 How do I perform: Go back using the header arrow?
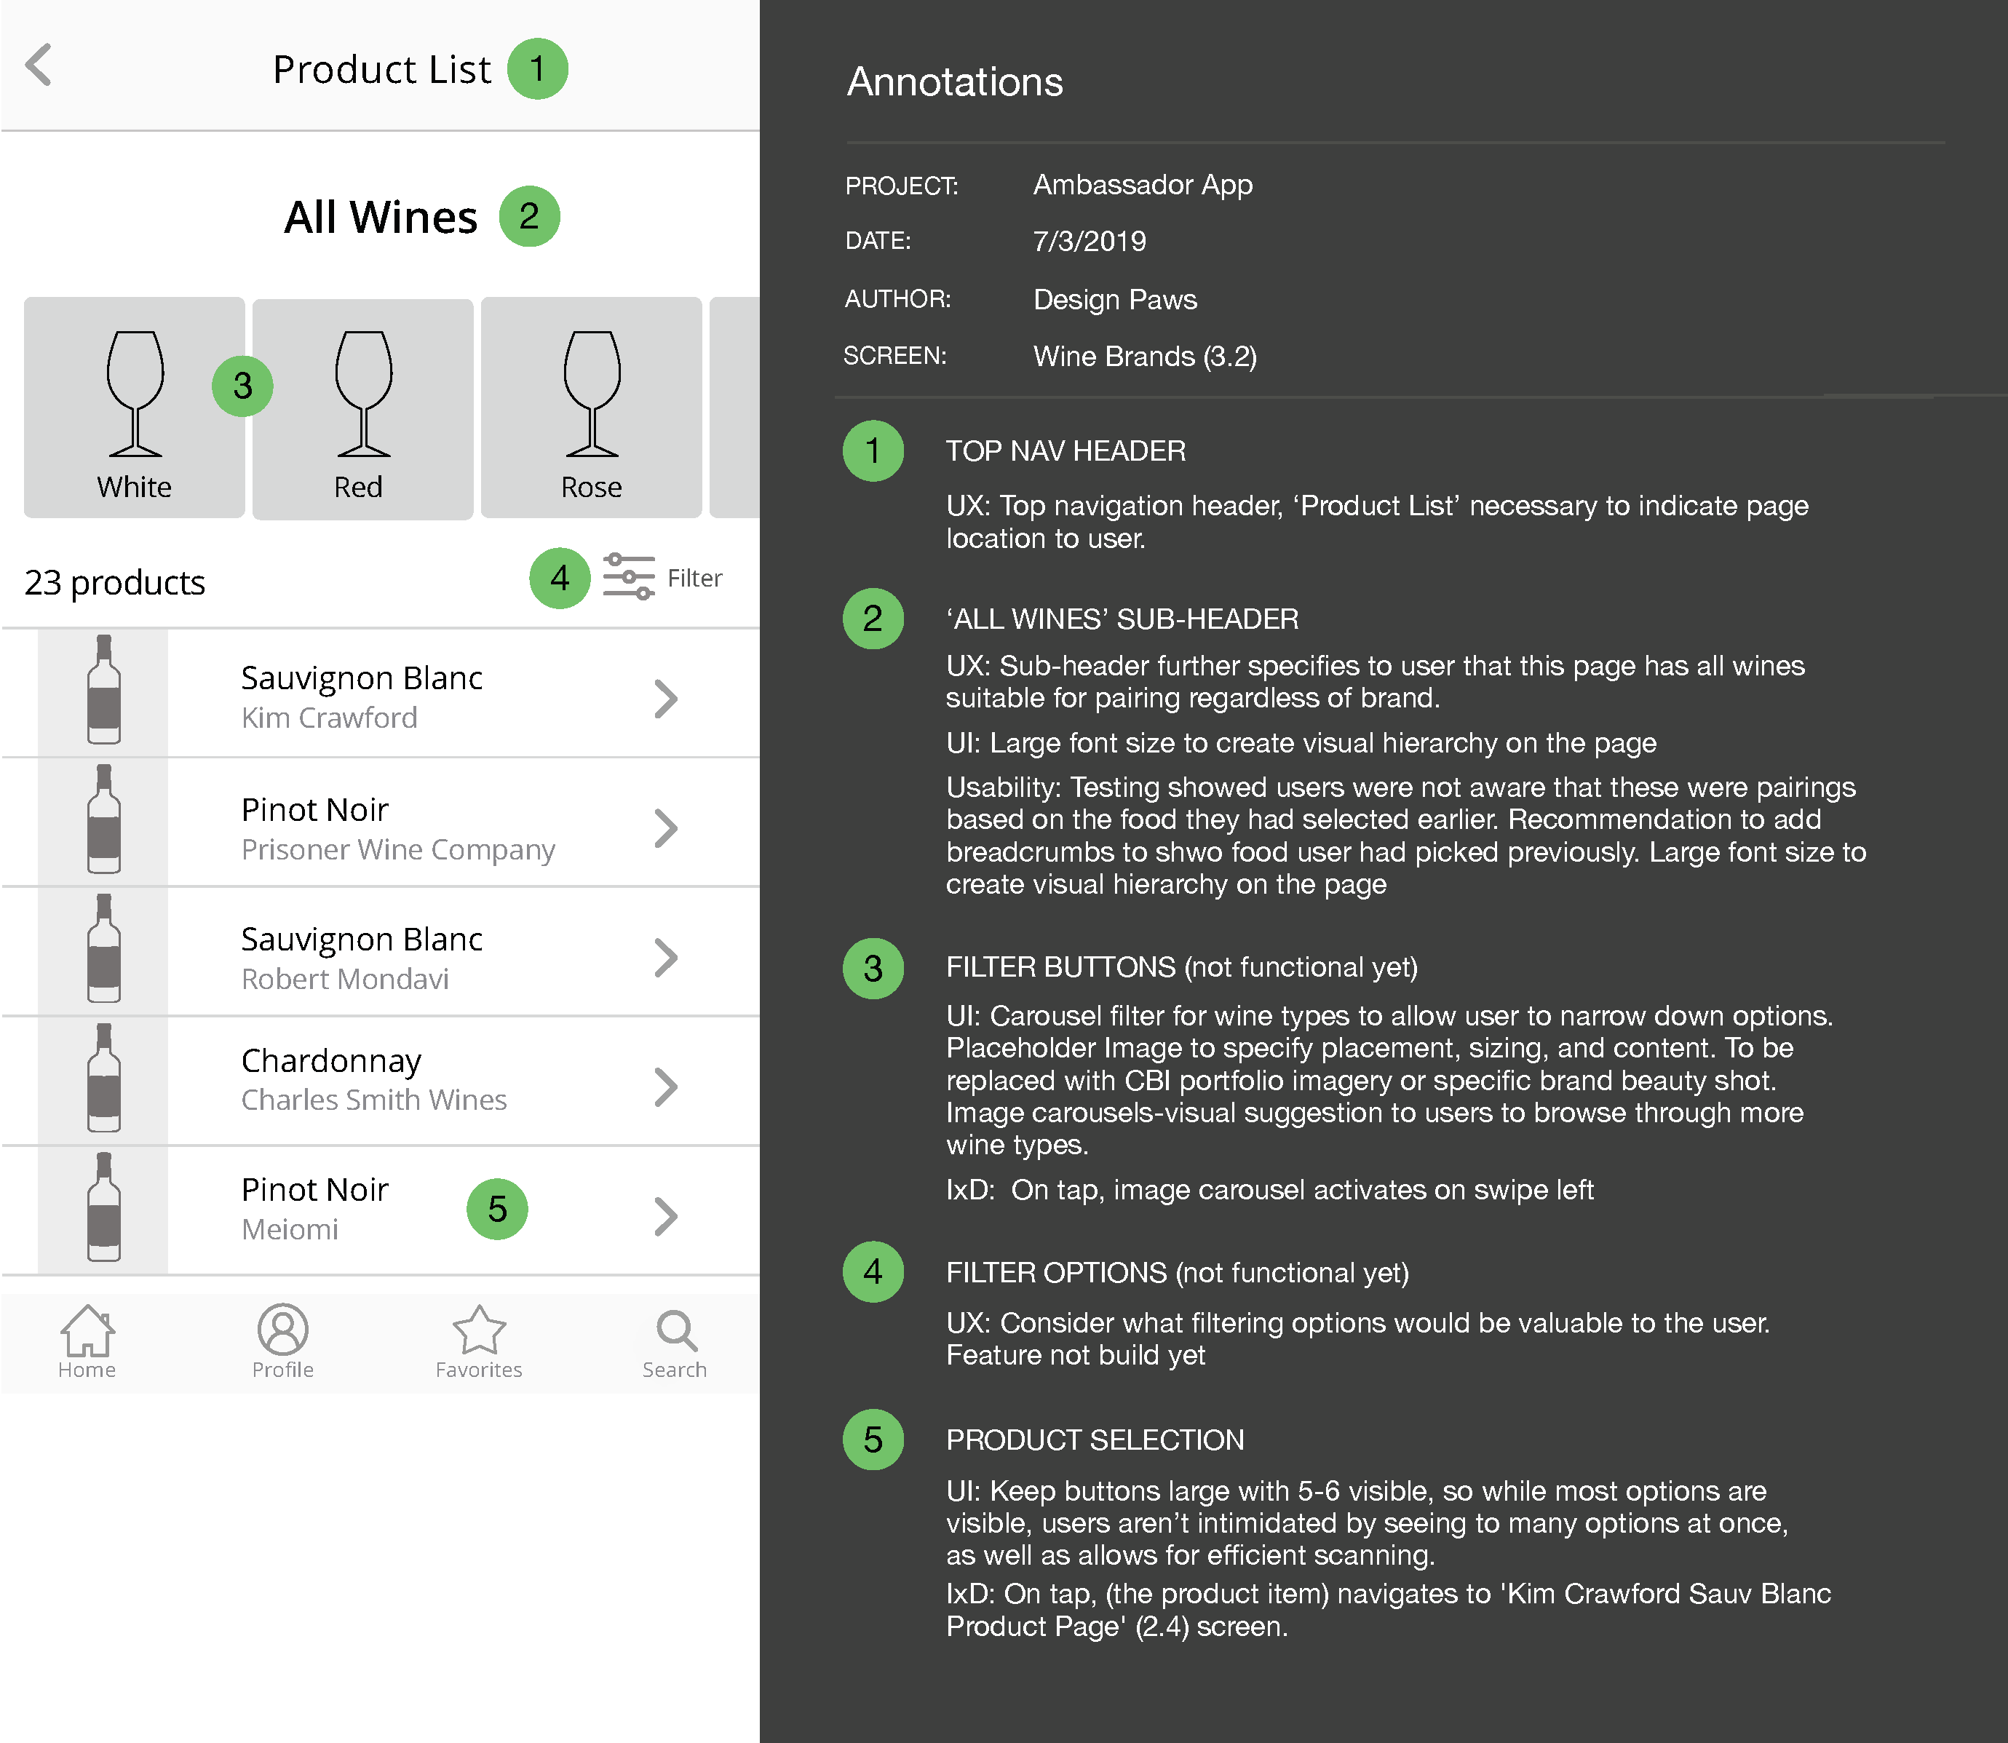39,65
